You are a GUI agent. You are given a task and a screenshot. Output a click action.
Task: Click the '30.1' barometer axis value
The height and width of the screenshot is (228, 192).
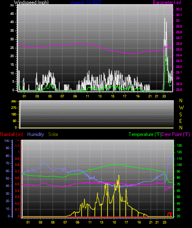179,15
